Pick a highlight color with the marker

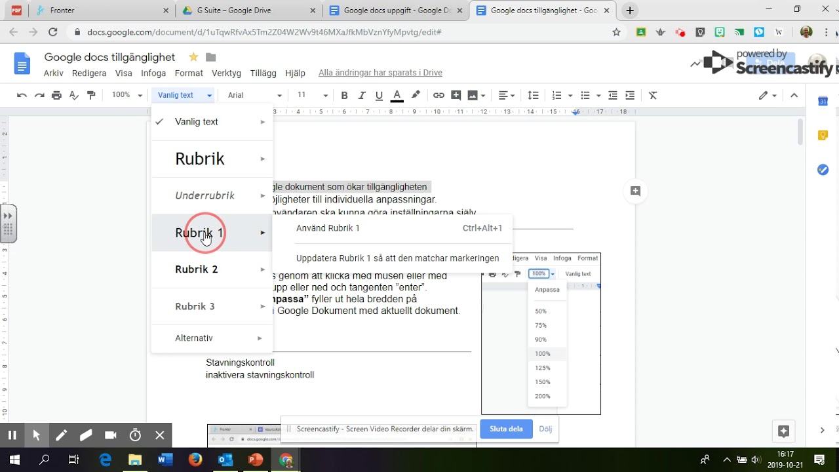tap(416, 95)
